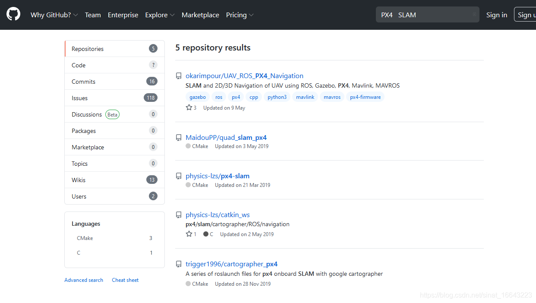Click CMake language dot in cartographer_px4 result

click(x=188, y=284)
